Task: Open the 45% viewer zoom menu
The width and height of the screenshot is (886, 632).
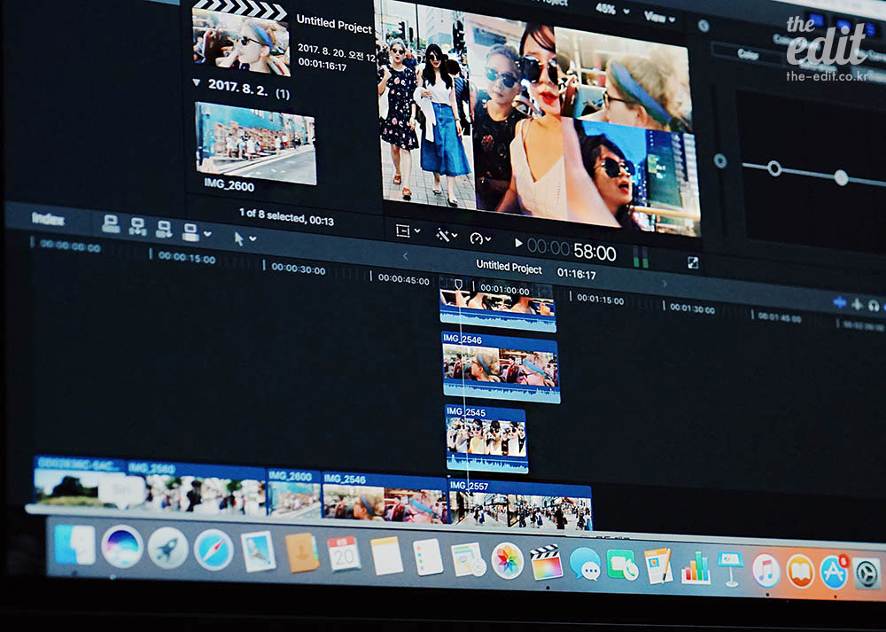Action: [612, 10]
